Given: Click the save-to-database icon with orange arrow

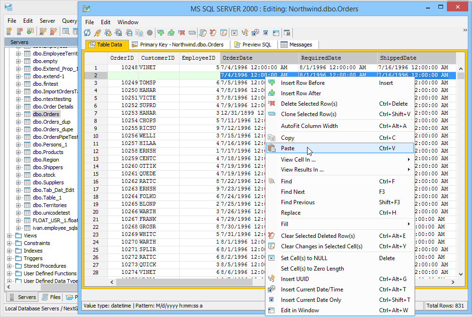Looking at the screenshot, I should point(108,33).
